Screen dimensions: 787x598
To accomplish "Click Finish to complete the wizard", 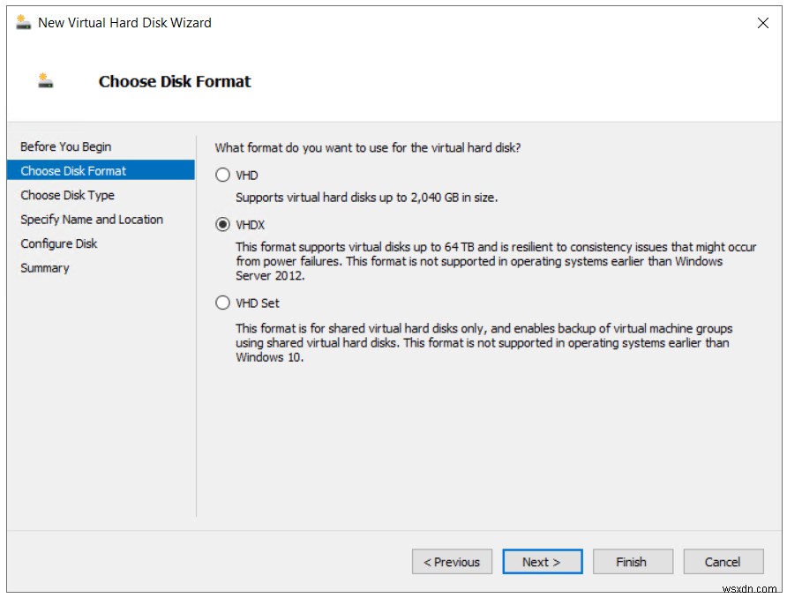I will (633, 562).
